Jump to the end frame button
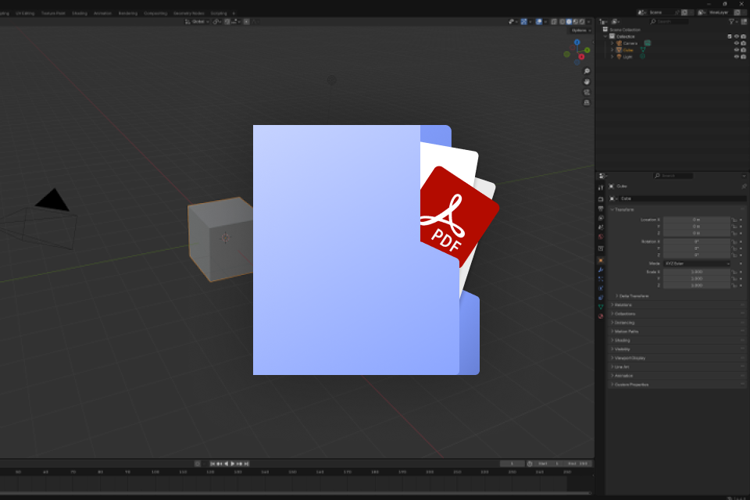 coord(246,463)
